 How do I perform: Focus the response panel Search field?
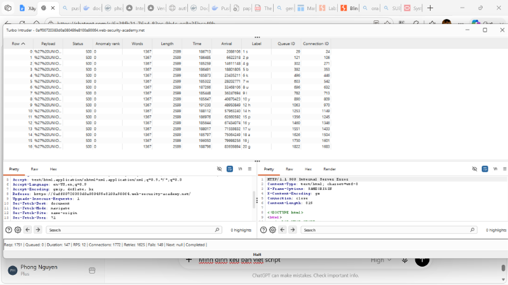pyautogui.click(x=389, y=230)
